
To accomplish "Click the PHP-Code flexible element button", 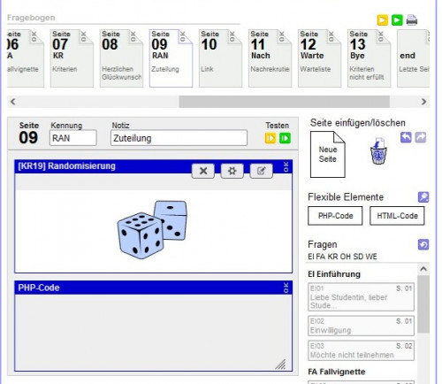I will [335, 216].
